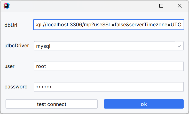The height and width of the screenshot is (114, 189).
Task: Place cursor after UTC in dbUrl field
Action: tap(182, 25)
